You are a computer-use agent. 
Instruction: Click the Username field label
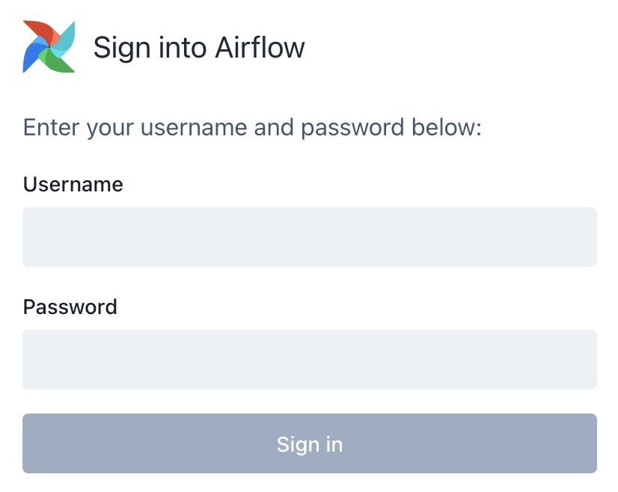pyautogui.click(x=73, y=184)
